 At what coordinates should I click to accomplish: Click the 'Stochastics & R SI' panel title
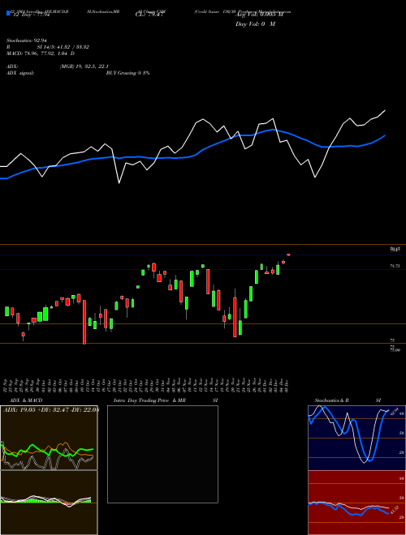348,400
